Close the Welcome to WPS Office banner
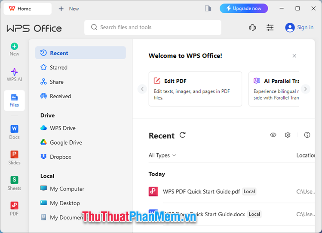 (x=294, y=56)
